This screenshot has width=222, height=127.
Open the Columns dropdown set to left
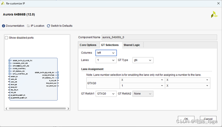106,53
